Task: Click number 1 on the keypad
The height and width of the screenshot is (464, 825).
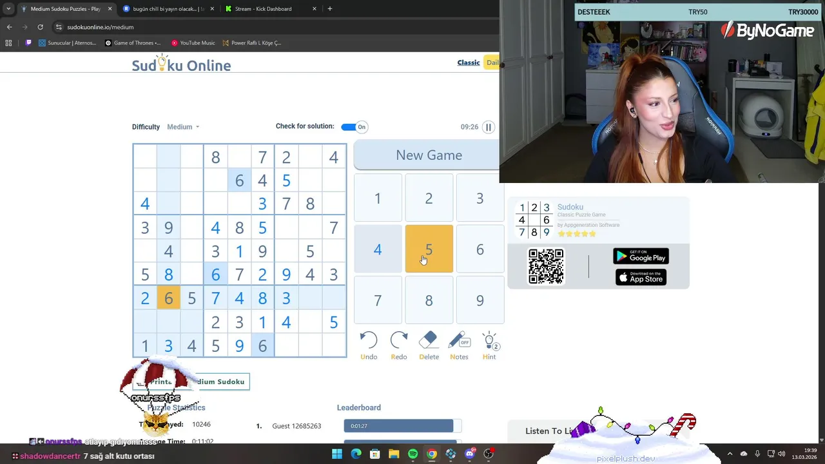Action: click(x=378, y=198)
